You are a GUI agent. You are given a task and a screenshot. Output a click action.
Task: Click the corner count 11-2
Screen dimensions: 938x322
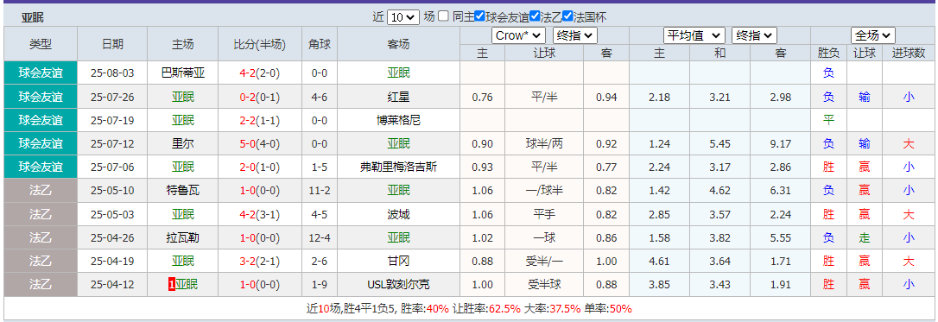[320, 191]
